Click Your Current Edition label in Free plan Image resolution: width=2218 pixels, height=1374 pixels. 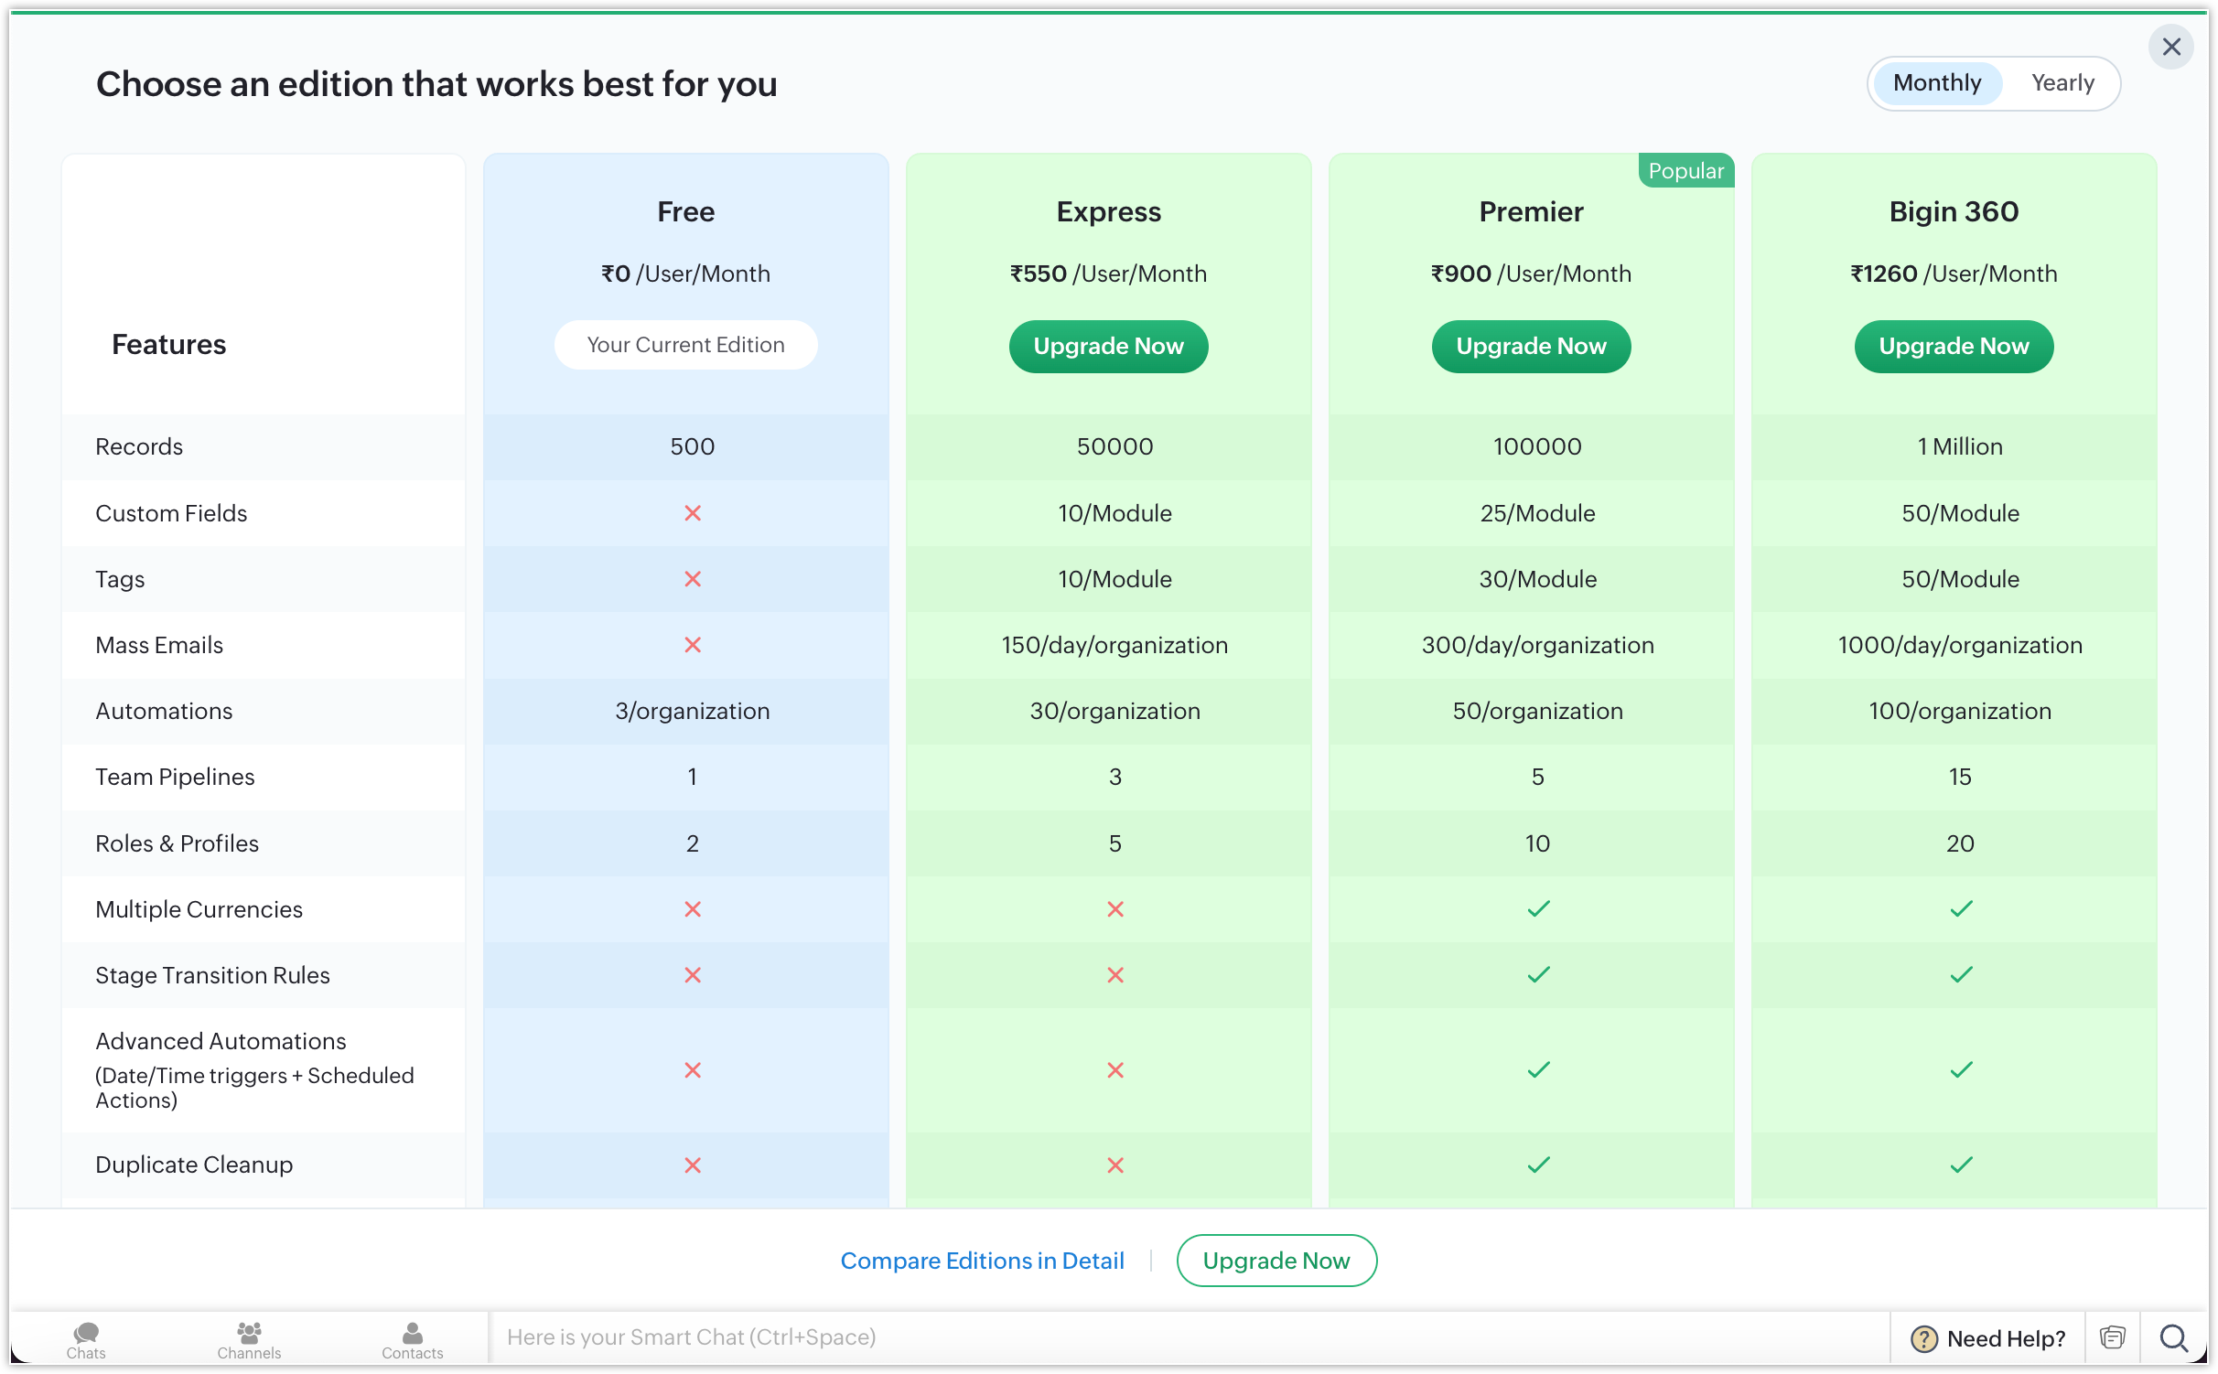pos(685,345)
